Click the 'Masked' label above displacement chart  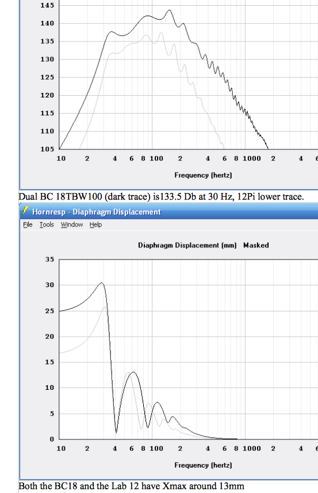click(256, 245)
